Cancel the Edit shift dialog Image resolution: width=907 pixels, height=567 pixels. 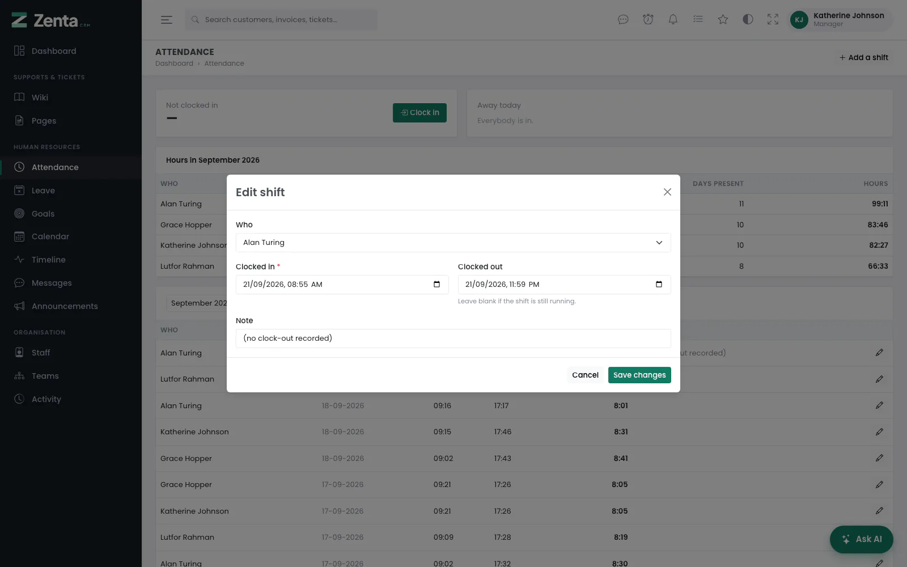coord(585,375)
